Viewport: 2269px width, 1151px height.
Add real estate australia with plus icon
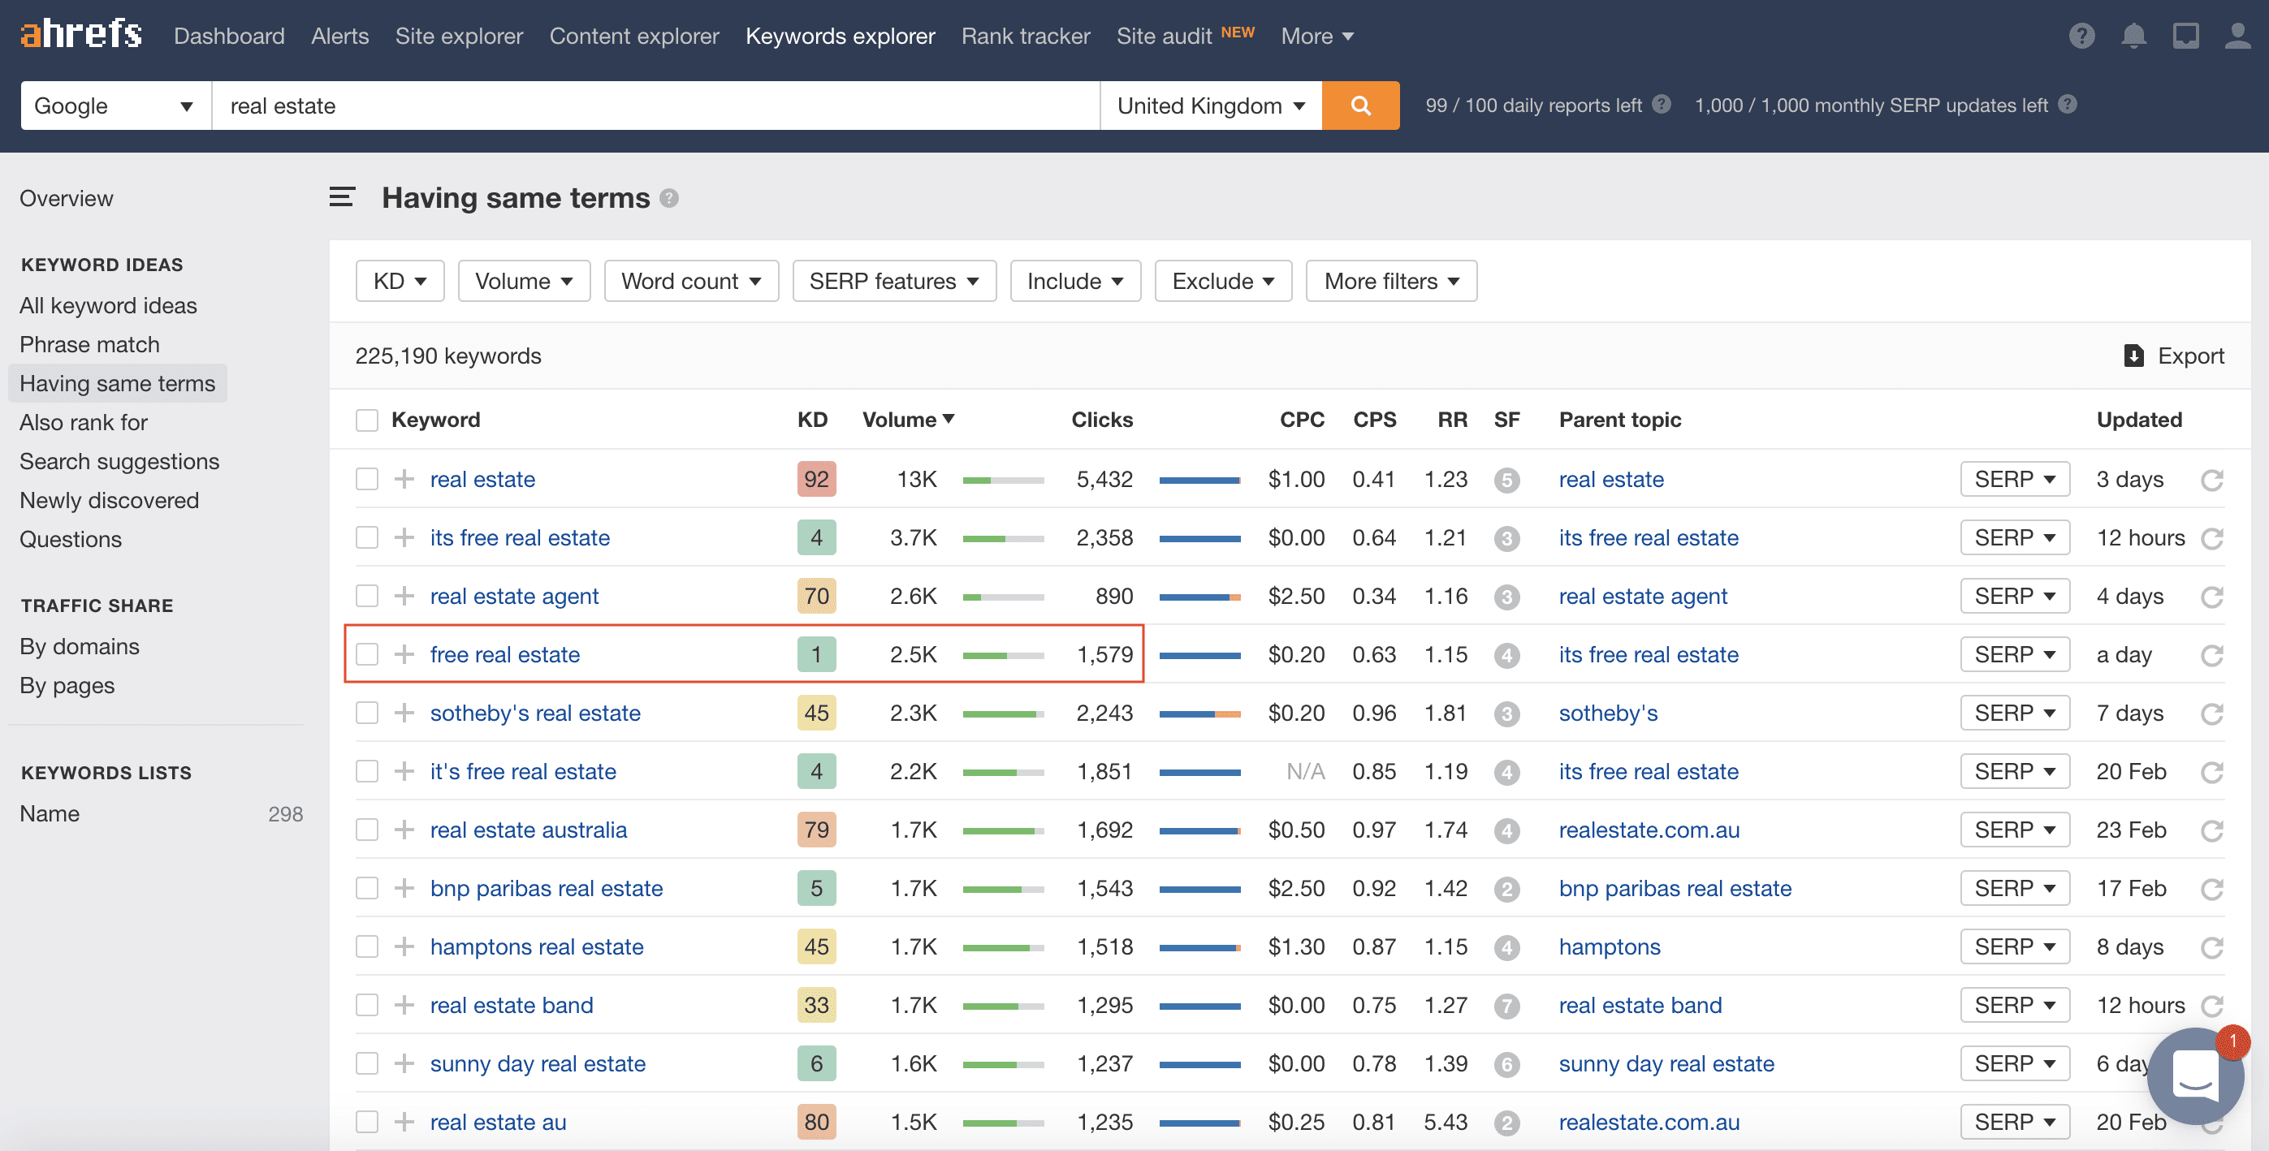(x=404, y=830)
